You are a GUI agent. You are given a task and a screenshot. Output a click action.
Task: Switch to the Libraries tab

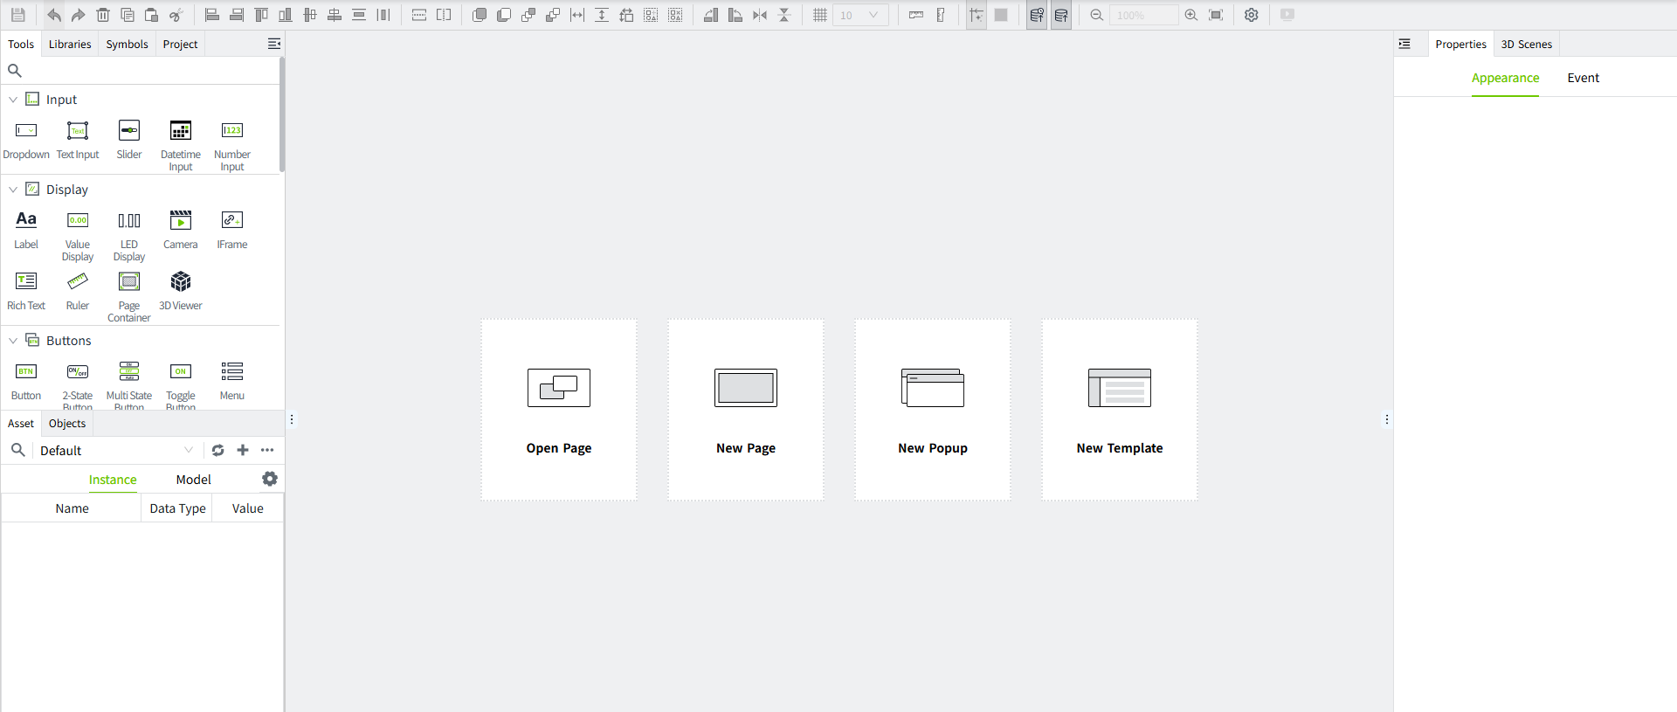(70, 45)
